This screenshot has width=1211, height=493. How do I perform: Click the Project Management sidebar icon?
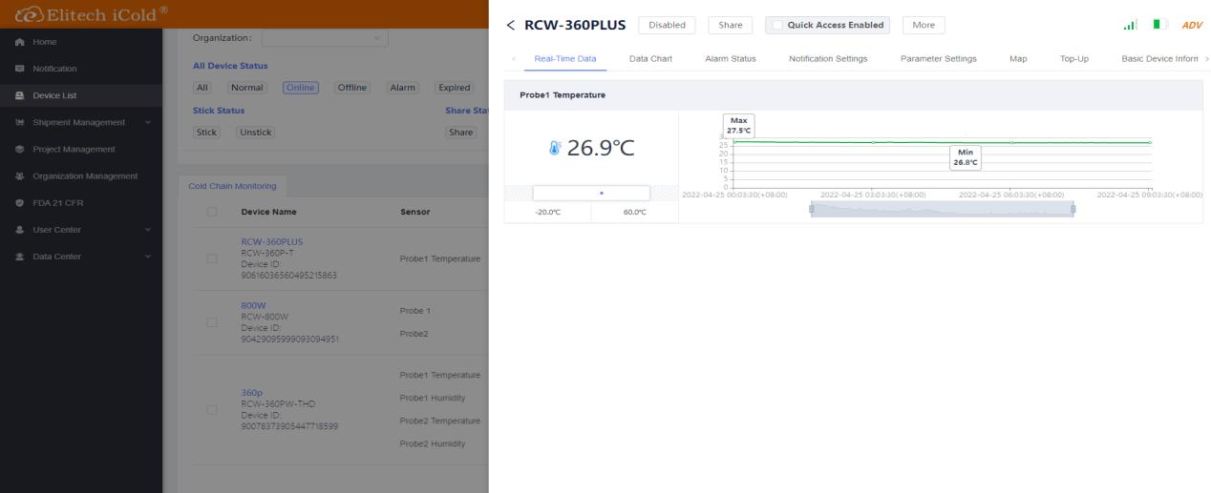click(19, 149)
